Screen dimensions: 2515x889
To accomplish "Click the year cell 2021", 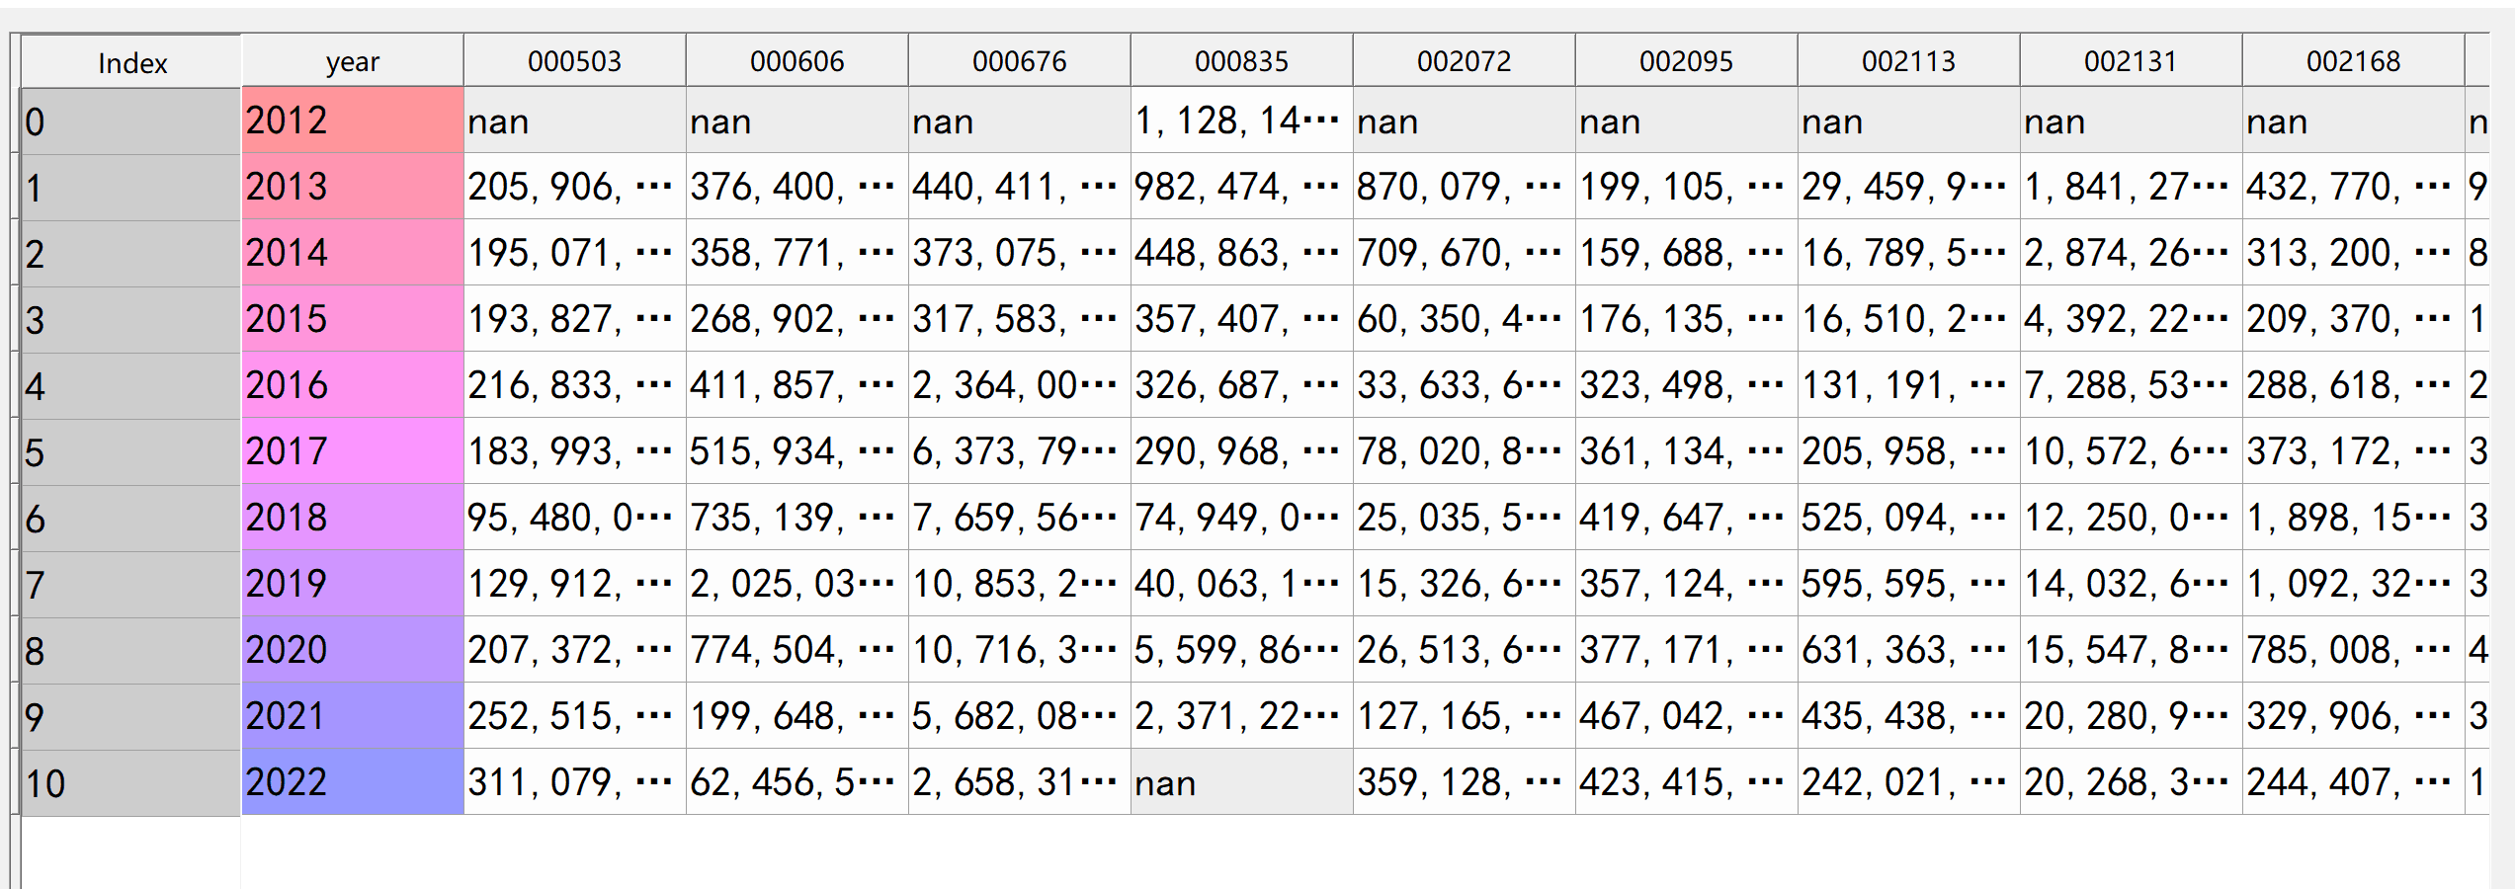I will point(353,716).
